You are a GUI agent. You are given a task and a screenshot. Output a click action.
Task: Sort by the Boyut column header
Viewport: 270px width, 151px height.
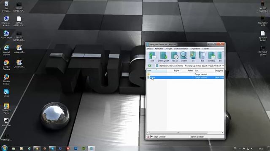point(173,70)
